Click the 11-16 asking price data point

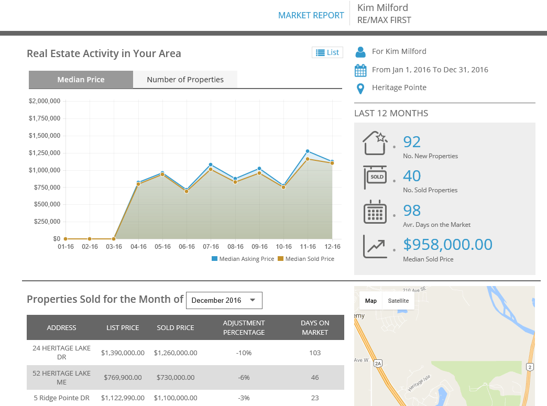pyautogui.click(x=308, y=151)
